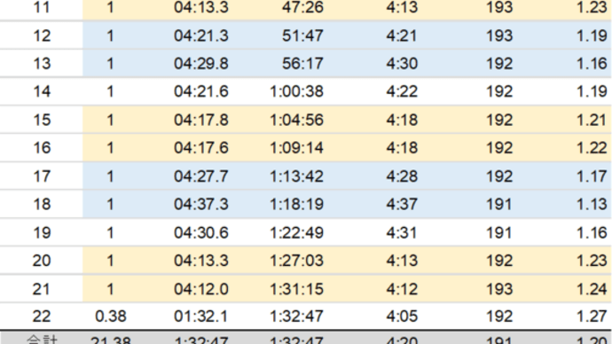Click the 0.38 distance in lap 22
612x344 pixels.
point(111,317)
